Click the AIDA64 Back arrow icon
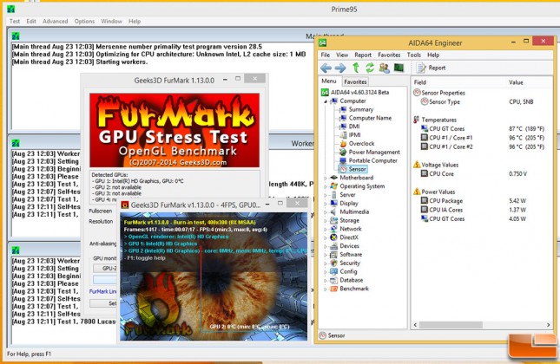Screen dimensions: 560x364 [326, 68]
